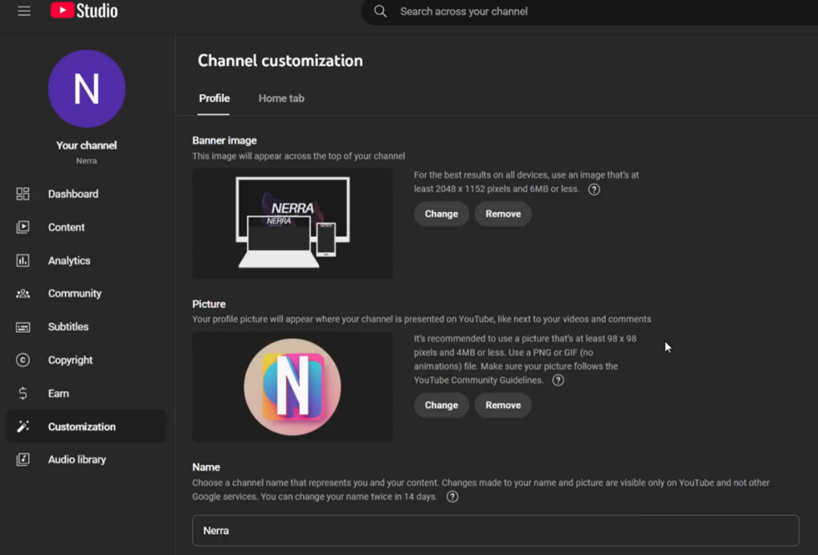
Task: Open the hamburger menu icon
Action: pos(24,11)
